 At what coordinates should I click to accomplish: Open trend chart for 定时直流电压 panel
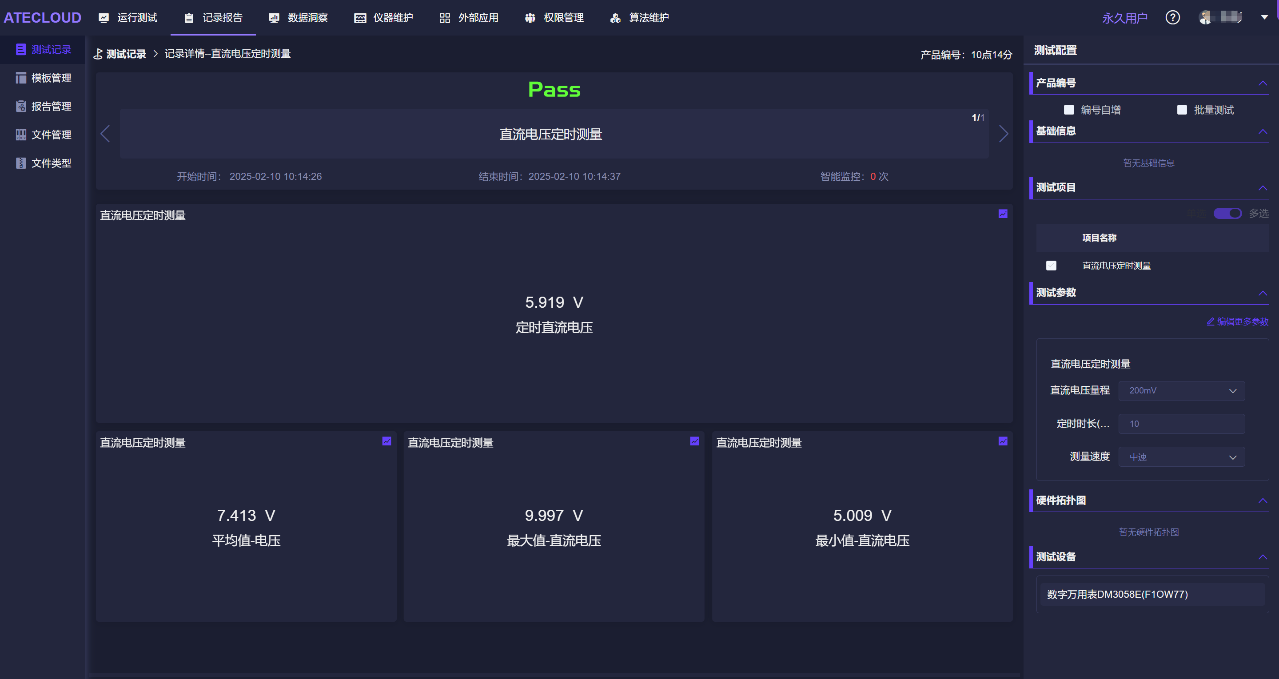[1002, 214]
